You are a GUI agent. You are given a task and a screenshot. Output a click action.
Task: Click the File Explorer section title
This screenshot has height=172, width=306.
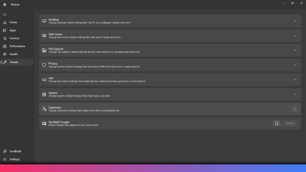click(56, 49)
